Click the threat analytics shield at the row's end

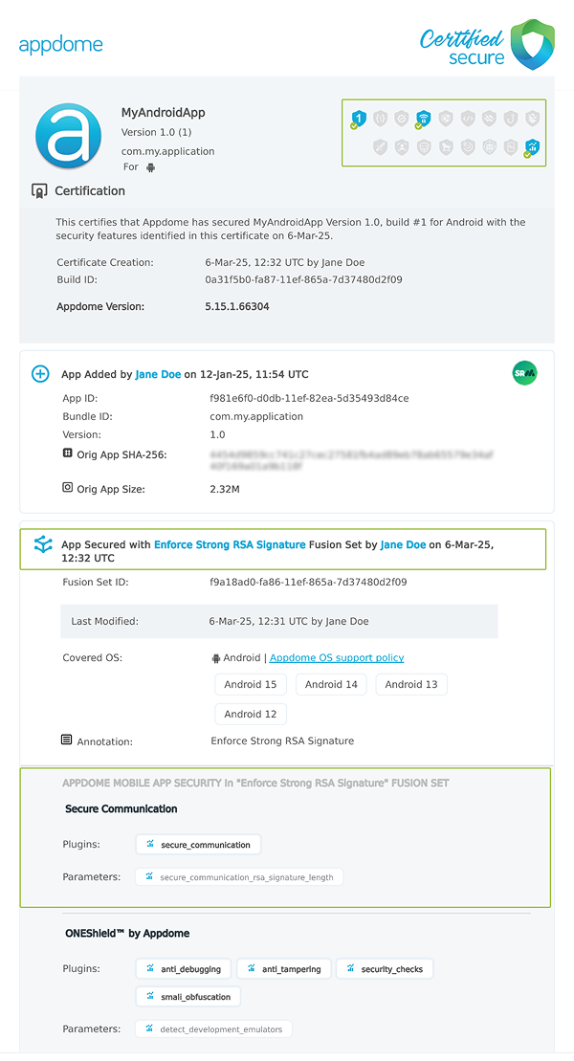(532, 146)
